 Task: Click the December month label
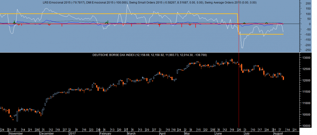[47, 134]
